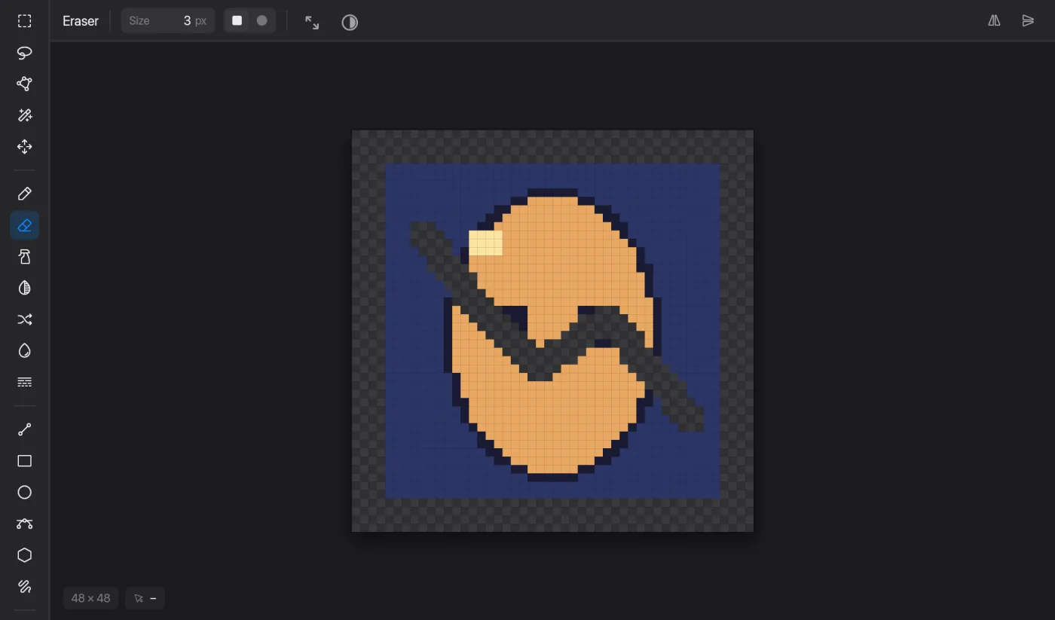Viewport: 1055px width, 620px height.
Task: Choose the lasso selection tool
Action: click(x=25, y=53)
